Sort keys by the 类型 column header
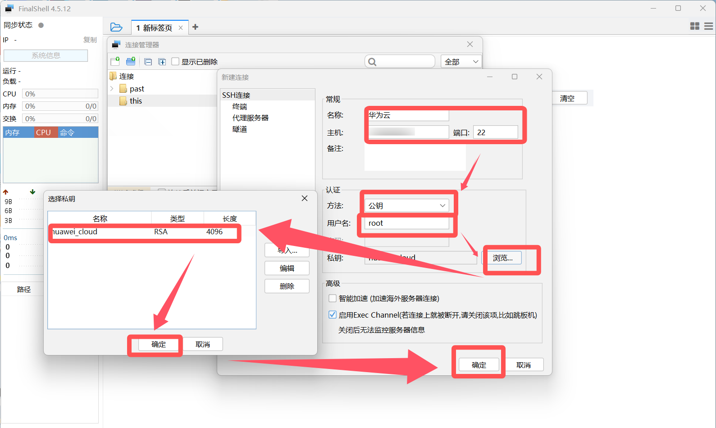Screen dimensions: 716x428 point(178,218)
